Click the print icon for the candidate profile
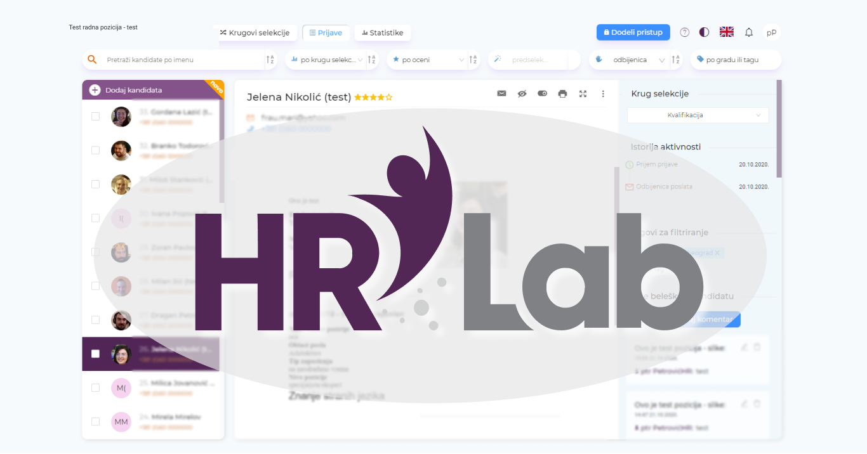Screen dimensions: 867x454 coord(562,93)
